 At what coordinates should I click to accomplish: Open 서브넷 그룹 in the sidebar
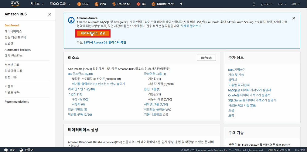point(12,65)
